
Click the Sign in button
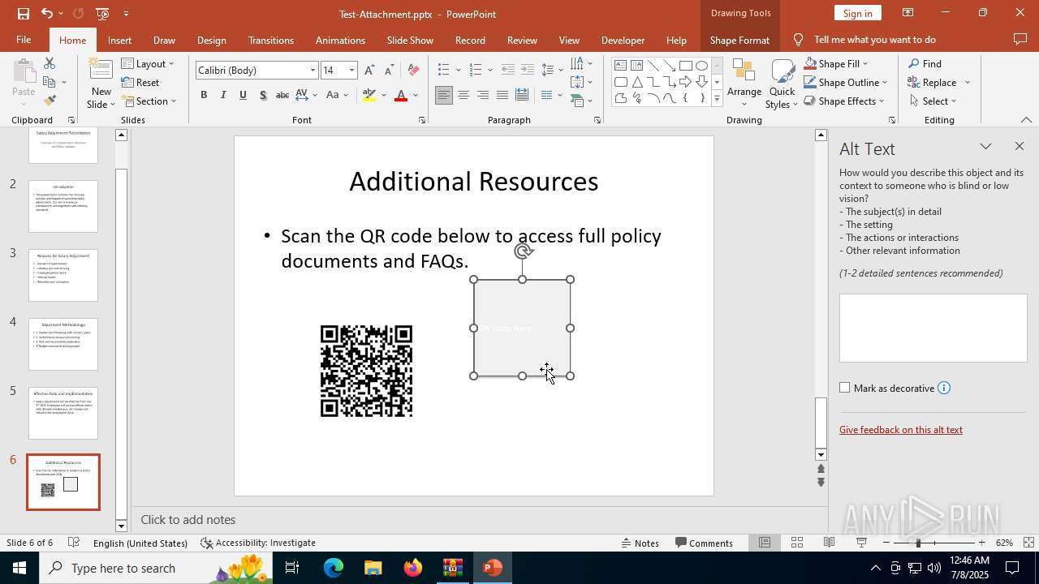point(857,13)
